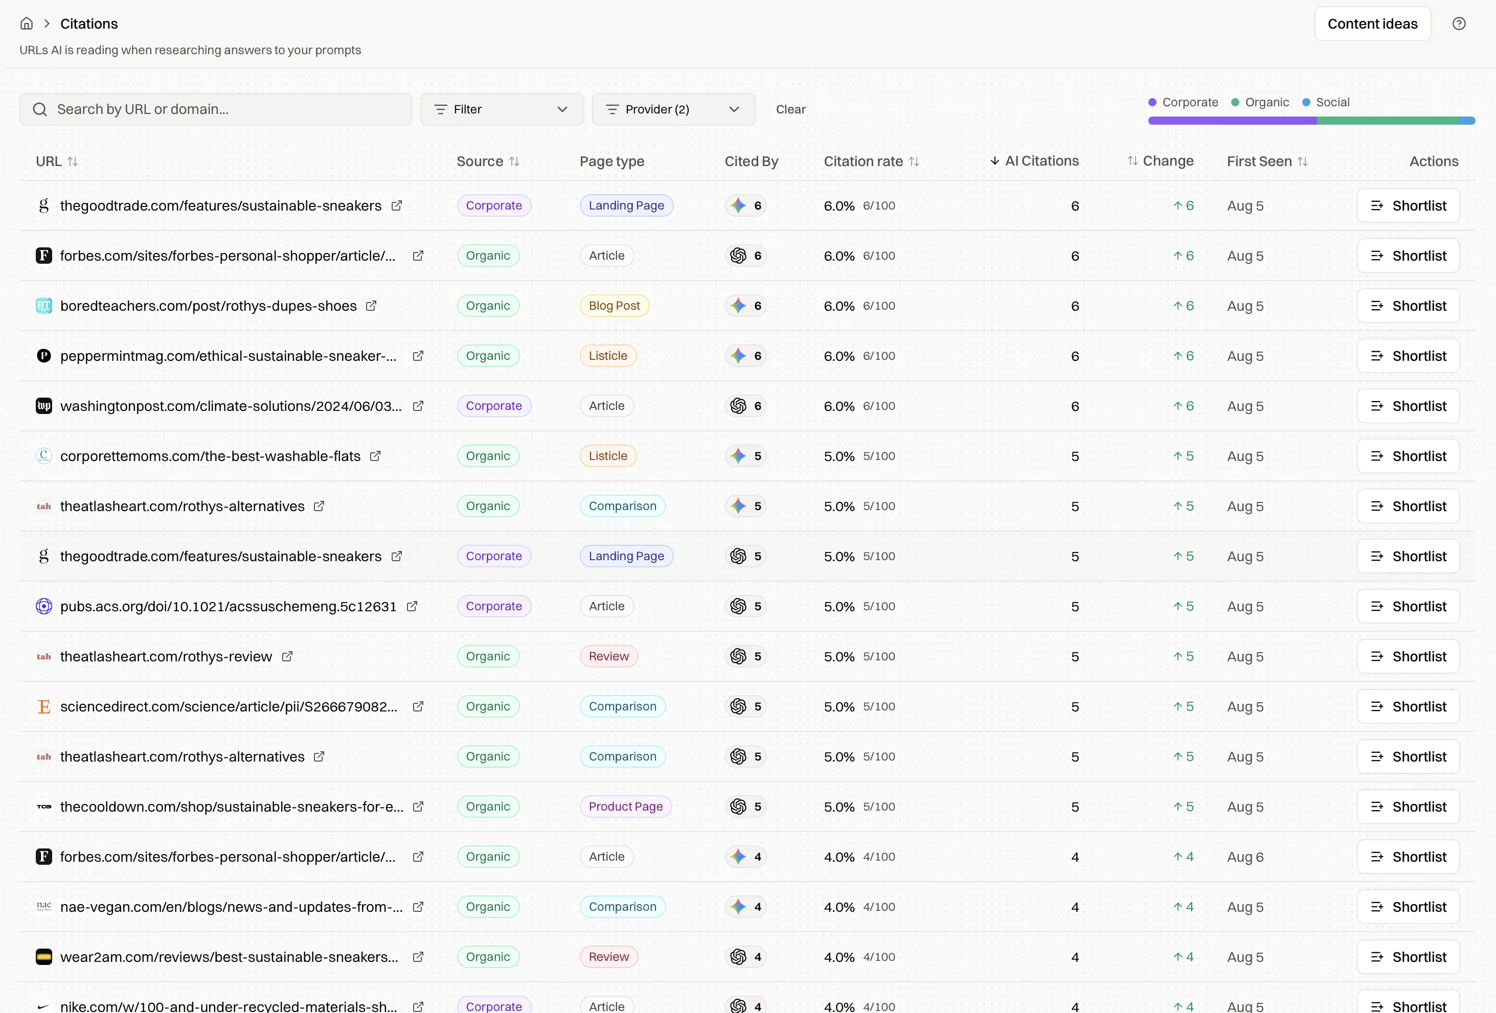Shortlist the pubs.acs.org row

[1408, 606]
